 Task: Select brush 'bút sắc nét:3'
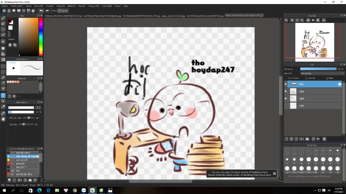click(x=23, y=153)
